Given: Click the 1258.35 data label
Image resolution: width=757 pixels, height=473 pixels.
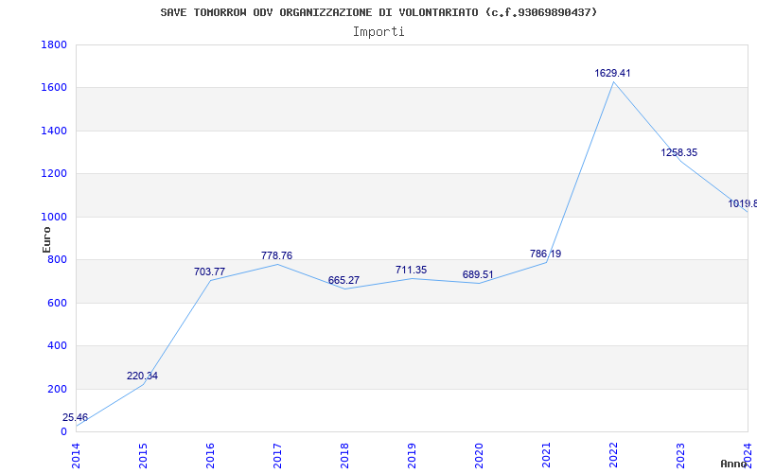Looking at the screenshot, I should coord(679,152).
